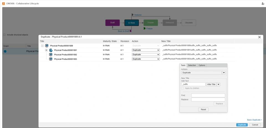Click the Replace input field
The width and height of the screenshot is (266, 128).
click(208, 99)
